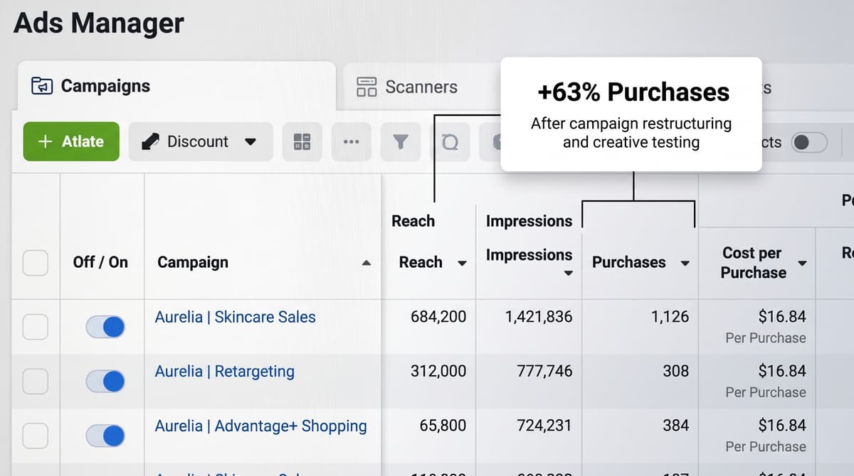
Task: Click the Campaign column header label
Action: pyautogui.click(x=193, y=262)
